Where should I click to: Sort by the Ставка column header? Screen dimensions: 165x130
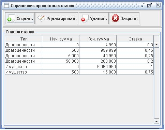135,39
